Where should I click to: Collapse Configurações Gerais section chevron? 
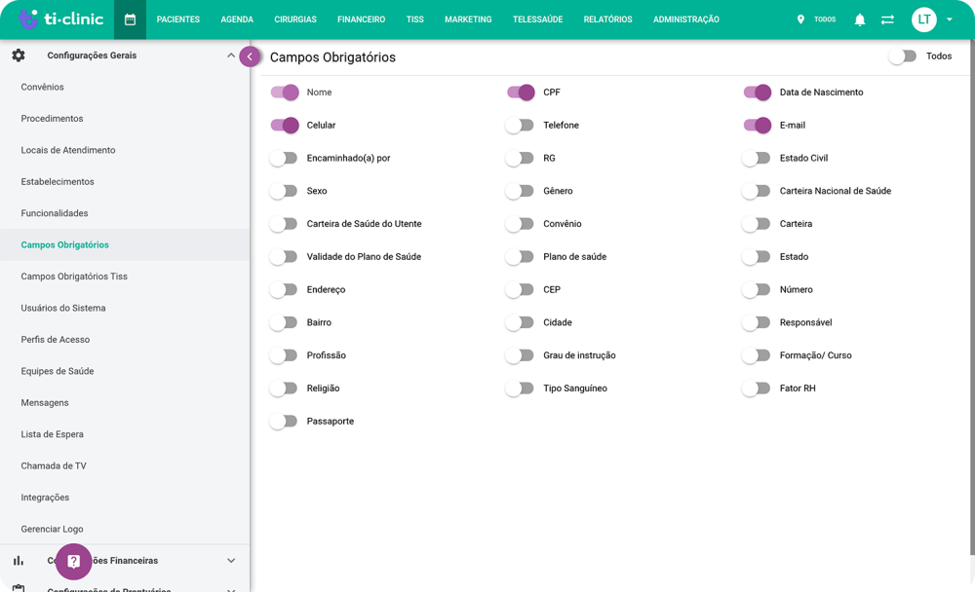tap(231, 55)
